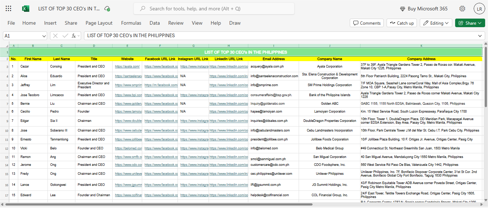Switch to the Data tab

(155, 23)
